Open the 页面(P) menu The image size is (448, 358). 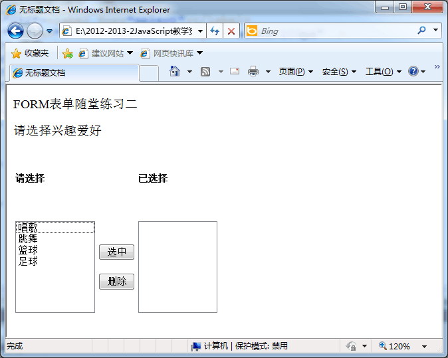pyautogui.click(x=296, y=71)
